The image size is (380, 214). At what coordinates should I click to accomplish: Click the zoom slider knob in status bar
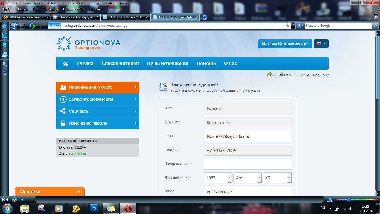(x=349, y=200)
